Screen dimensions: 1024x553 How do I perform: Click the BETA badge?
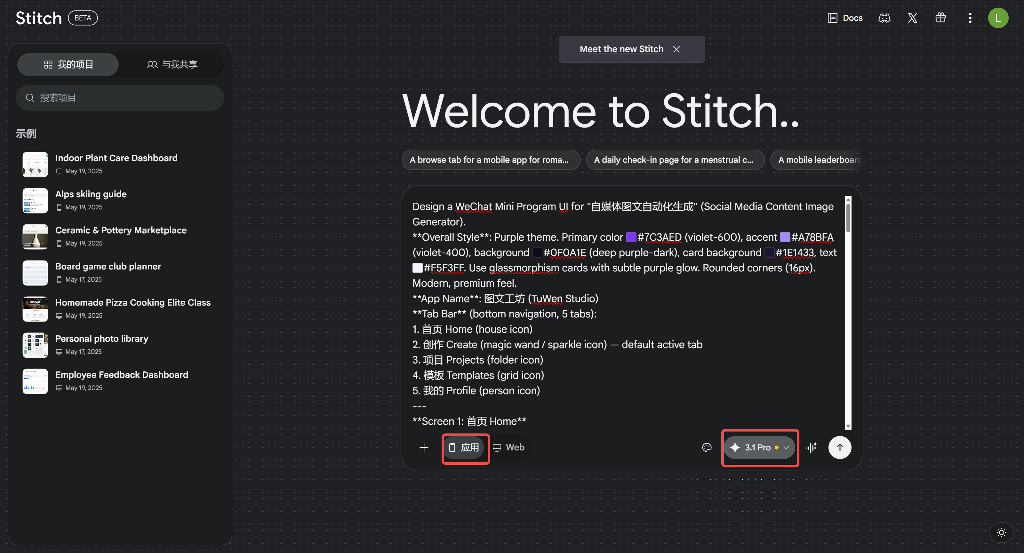coord(83,18)
